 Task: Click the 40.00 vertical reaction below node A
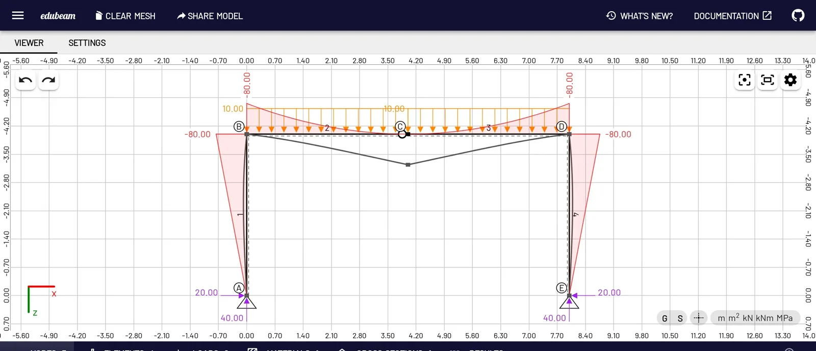(232, 318)
